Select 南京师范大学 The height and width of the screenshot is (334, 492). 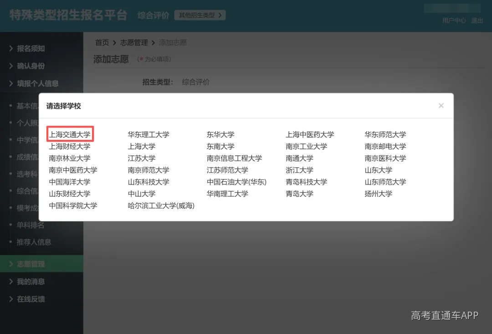pyautogui.click(x=149, y=170)
